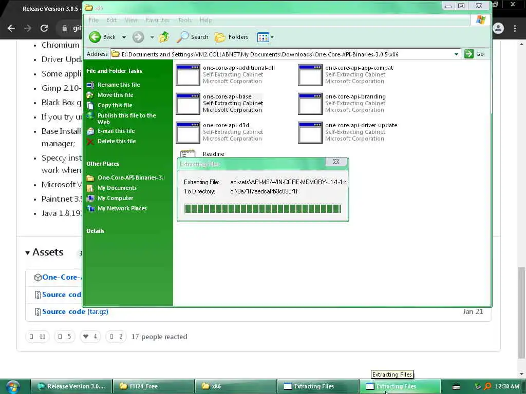Toggle the Folders pane button
526x394 pixels.
pos(232,37)
